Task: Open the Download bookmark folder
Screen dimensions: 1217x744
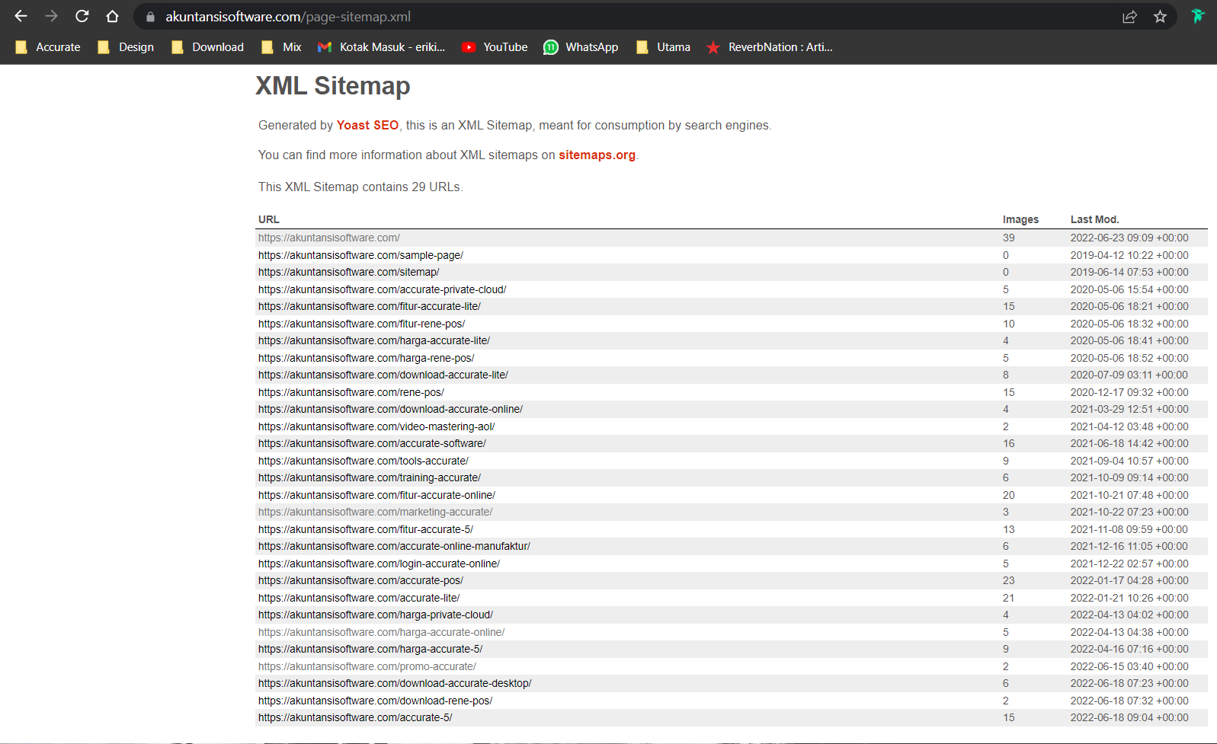Action: pos(207,47)
